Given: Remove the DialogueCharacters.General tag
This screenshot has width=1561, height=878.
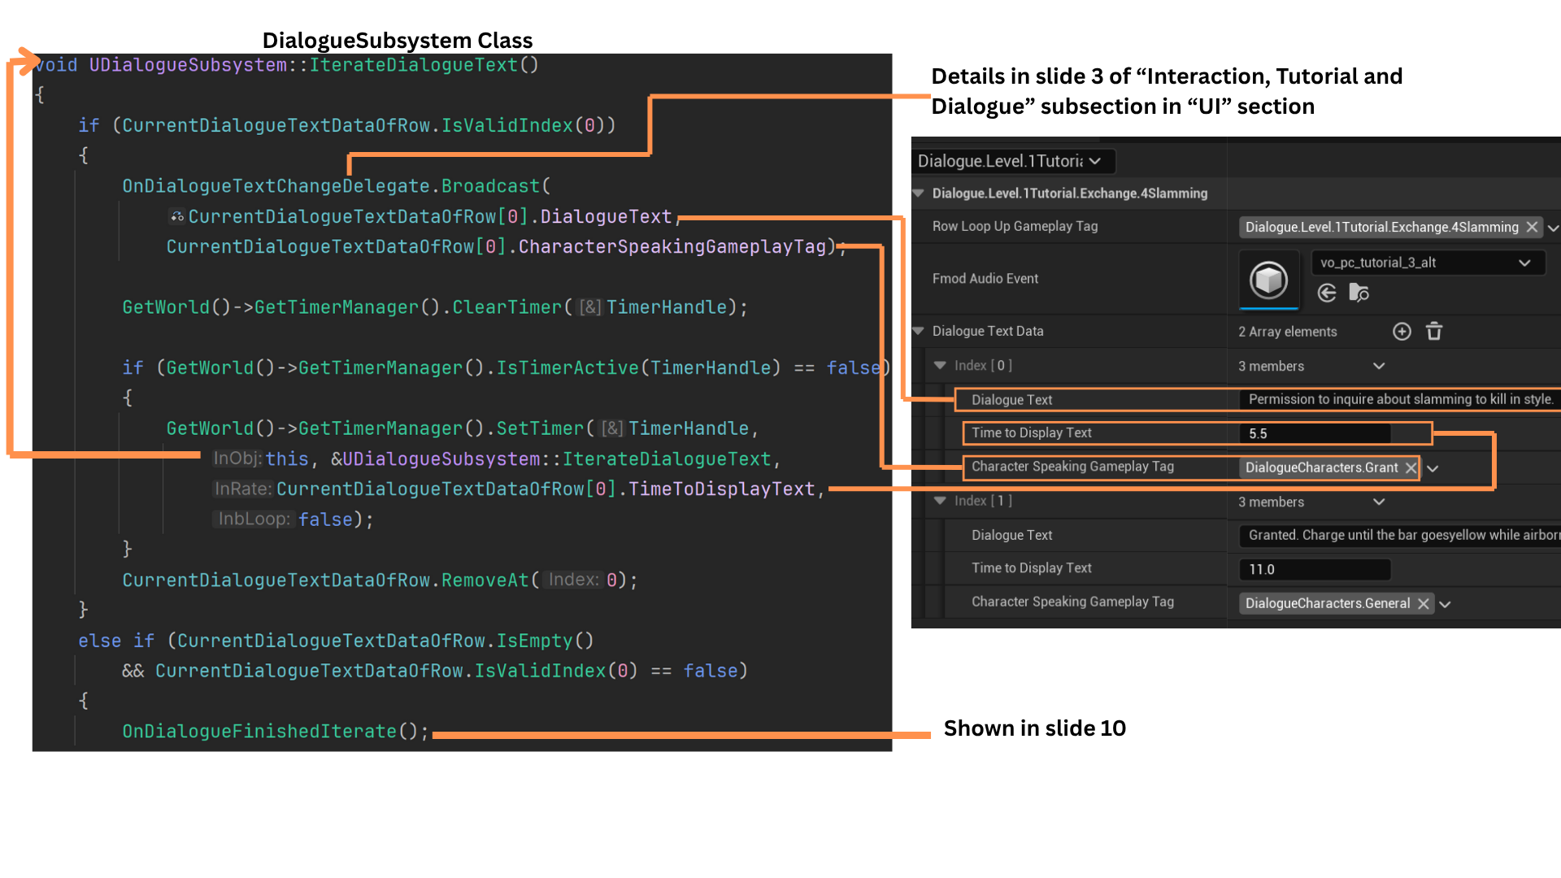Looking at the screenshot, I should pyautogui.click(x=1423, y=604).
